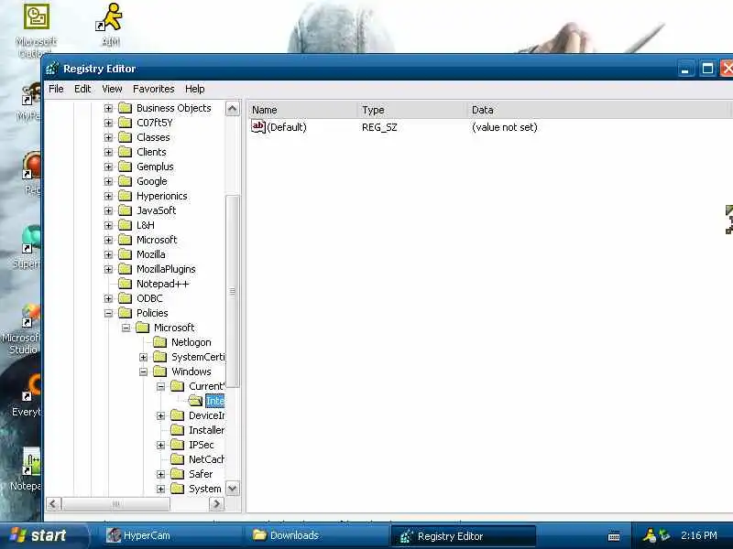Expand the top-level Microsoft key
Screen dimensions: 733x549
point(108,240)
